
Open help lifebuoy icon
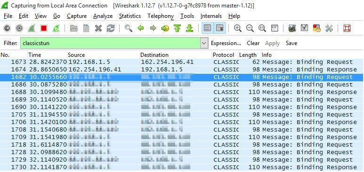pyautogui.click(x=347, y=29)
